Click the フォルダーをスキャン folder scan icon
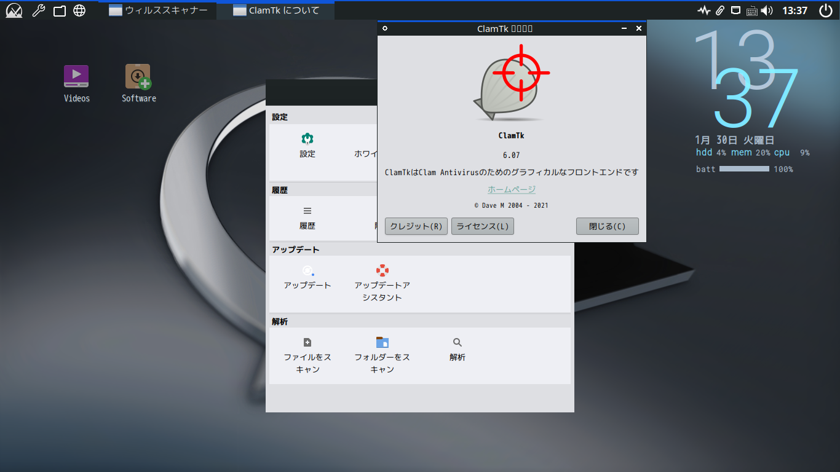The width and height of the screenshot is (840, 472). click(382, 342)
